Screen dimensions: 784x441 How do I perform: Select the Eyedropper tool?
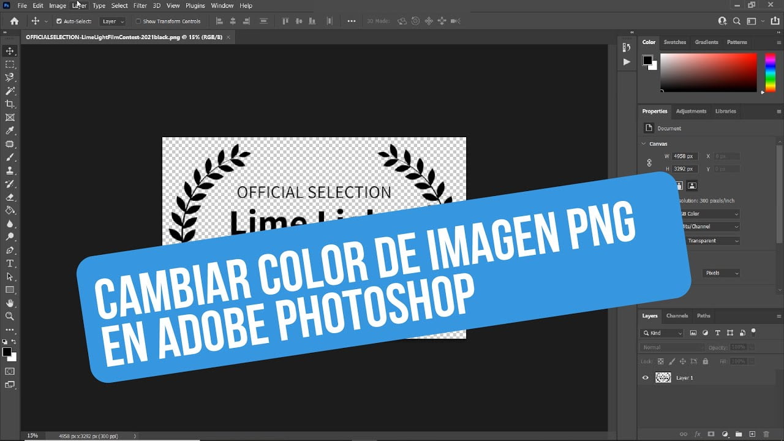click(x=10, y=131)
